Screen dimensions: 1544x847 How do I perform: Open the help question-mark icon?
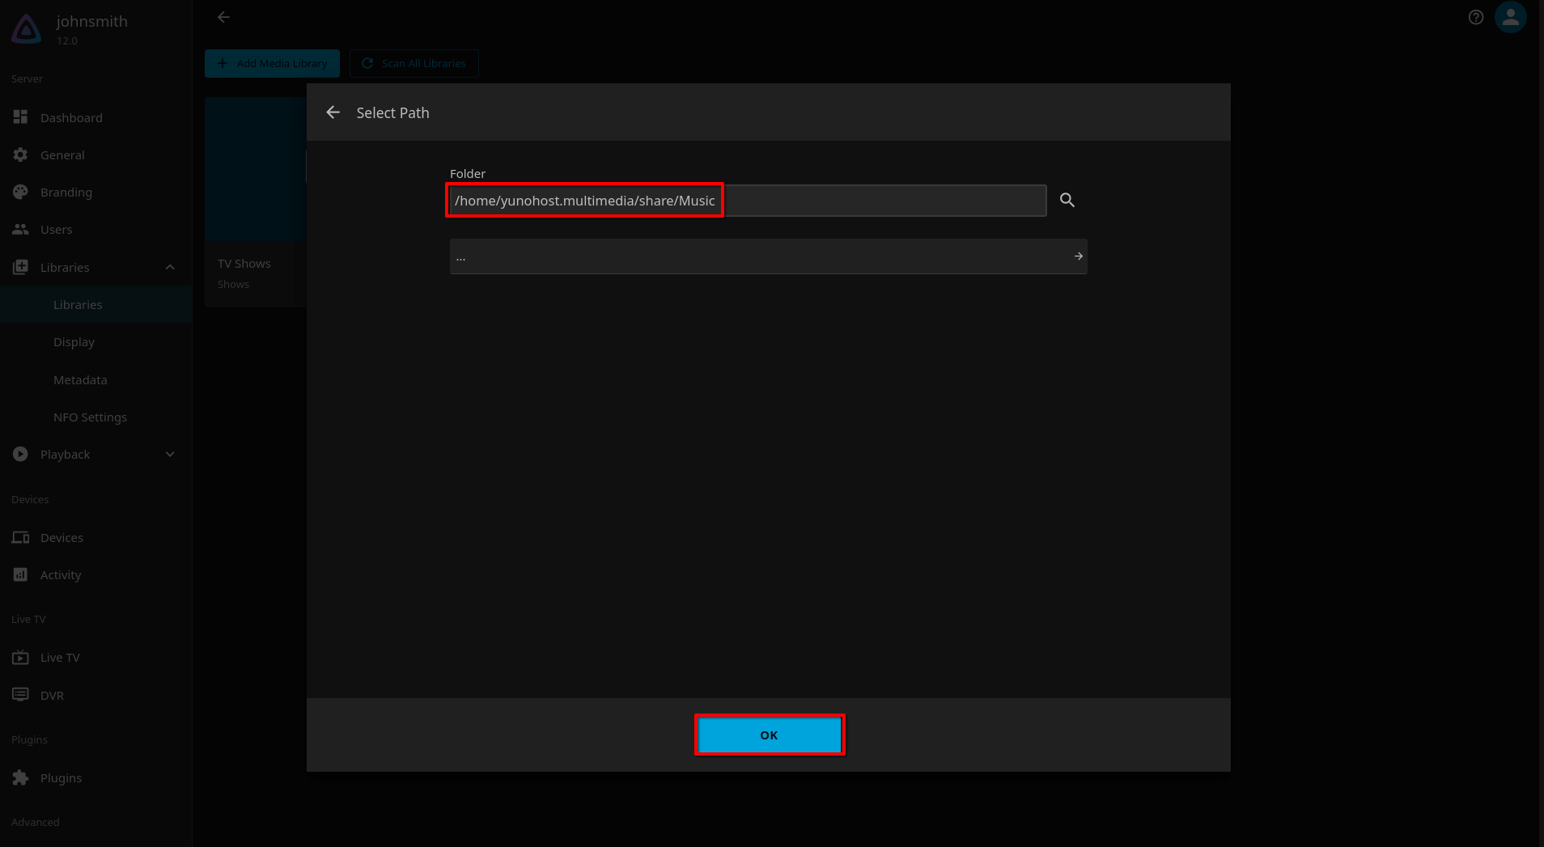[1476, 17]
